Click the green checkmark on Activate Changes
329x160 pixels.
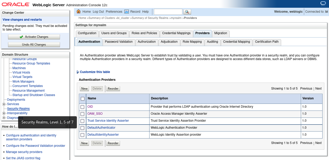21,37
